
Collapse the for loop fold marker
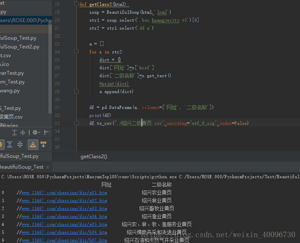(x=76, y=51)
